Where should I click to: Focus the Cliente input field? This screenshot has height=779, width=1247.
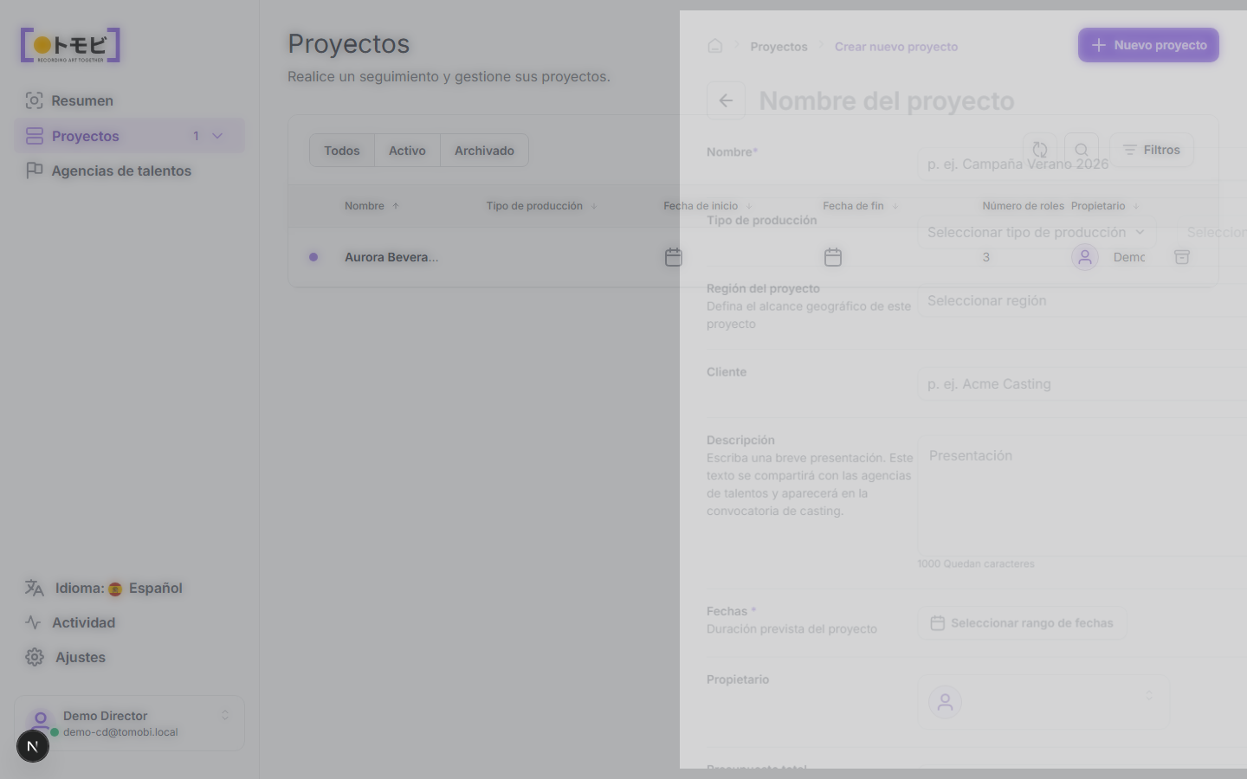click(x=1082, y=383)
